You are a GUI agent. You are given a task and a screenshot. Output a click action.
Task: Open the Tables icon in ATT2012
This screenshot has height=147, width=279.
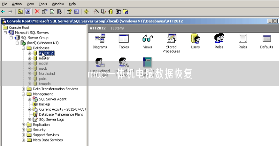tap(124, 39)
